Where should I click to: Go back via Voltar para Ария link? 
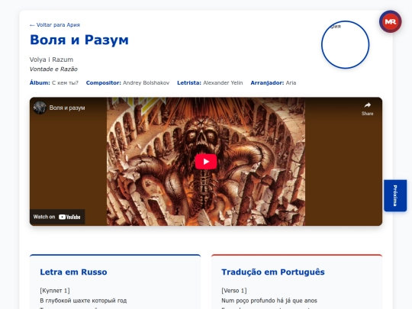pos(55,25)
